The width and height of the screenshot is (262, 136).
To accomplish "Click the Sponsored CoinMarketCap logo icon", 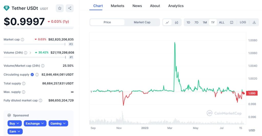I will (x=9, y=115).
